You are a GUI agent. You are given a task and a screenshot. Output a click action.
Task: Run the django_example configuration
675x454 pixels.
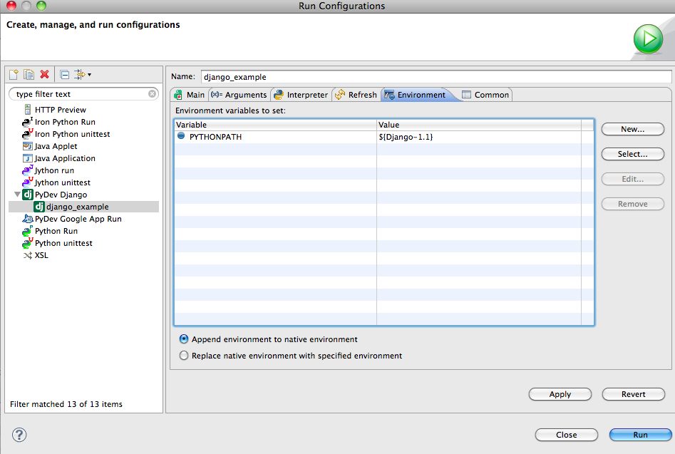(639, 435)
